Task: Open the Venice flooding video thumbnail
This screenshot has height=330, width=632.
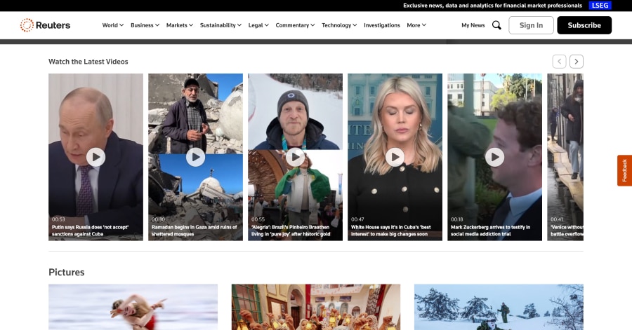Action: pos(565,157)
